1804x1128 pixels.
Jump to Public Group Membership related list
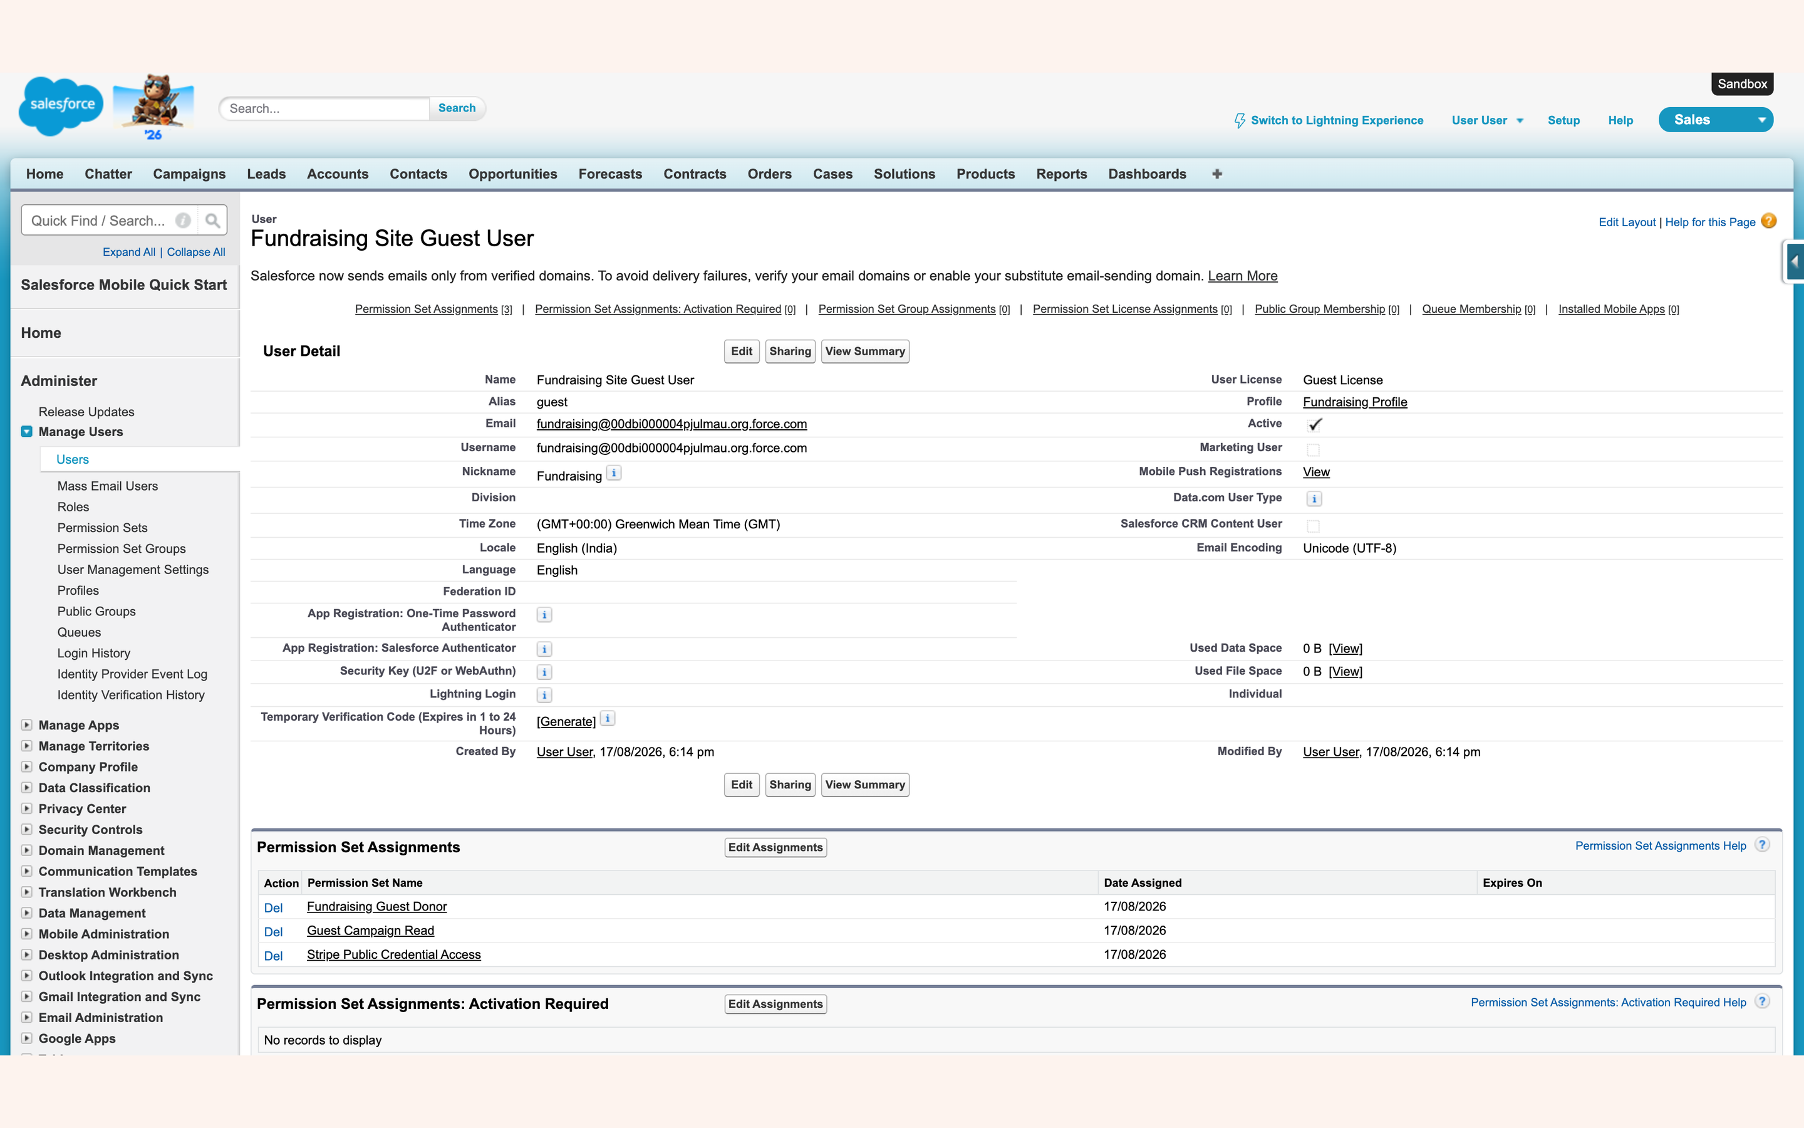(x=1319, y=309)
